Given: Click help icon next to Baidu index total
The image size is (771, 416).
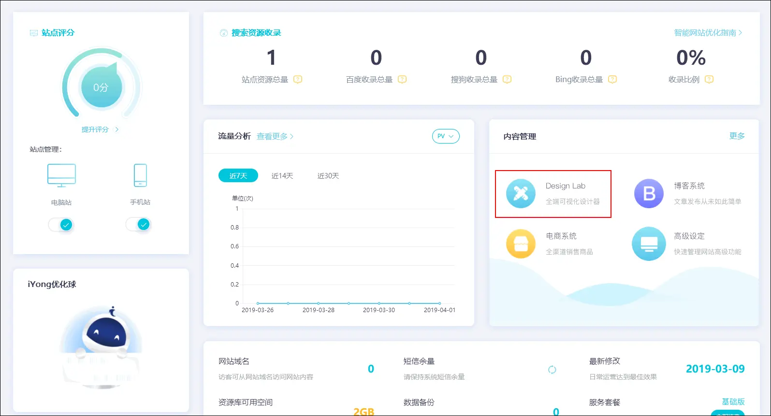Looking at the screenshot, I should (x=402, y=79).
